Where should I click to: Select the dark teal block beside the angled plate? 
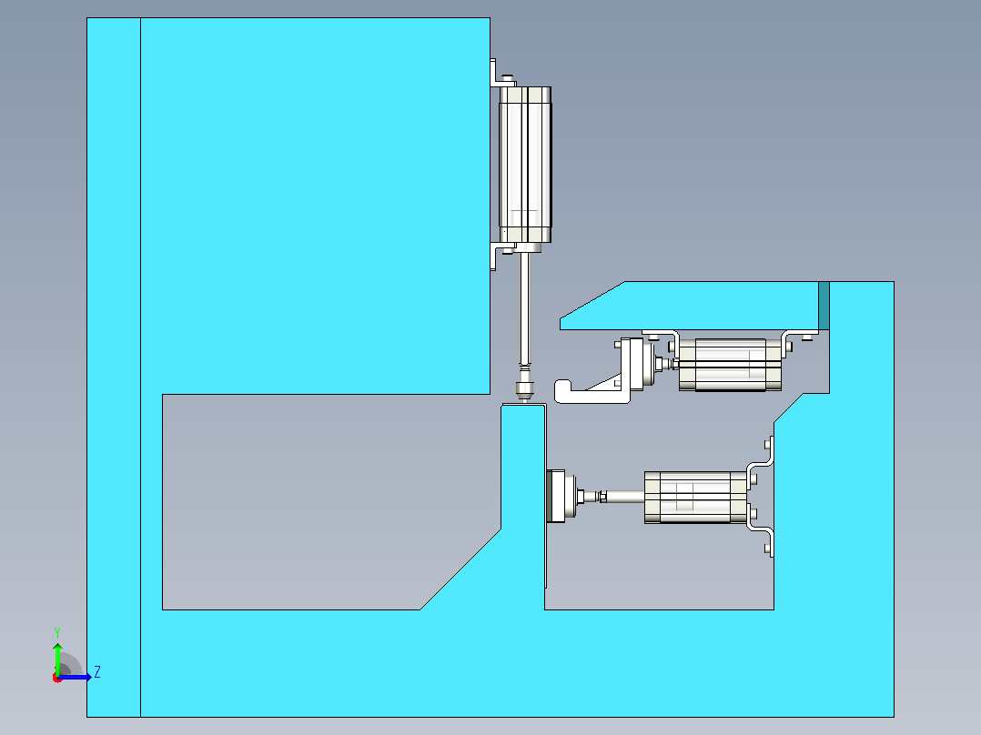pyautogui.click(x=824, y=306)
